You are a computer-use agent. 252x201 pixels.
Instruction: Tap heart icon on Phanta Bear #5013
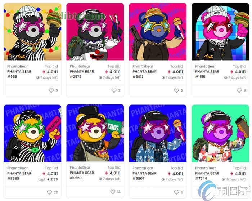[176, 90]
